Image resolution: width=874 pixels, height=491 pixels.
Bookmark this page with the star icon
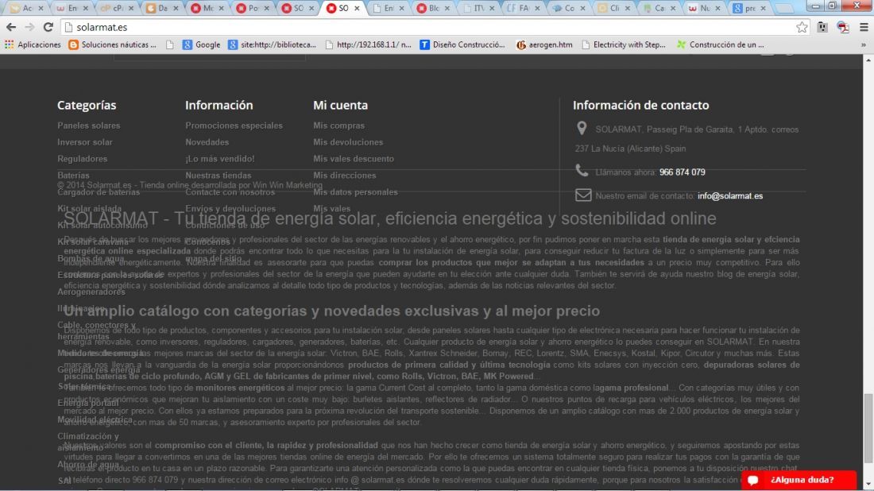click(x=802, y=27)
